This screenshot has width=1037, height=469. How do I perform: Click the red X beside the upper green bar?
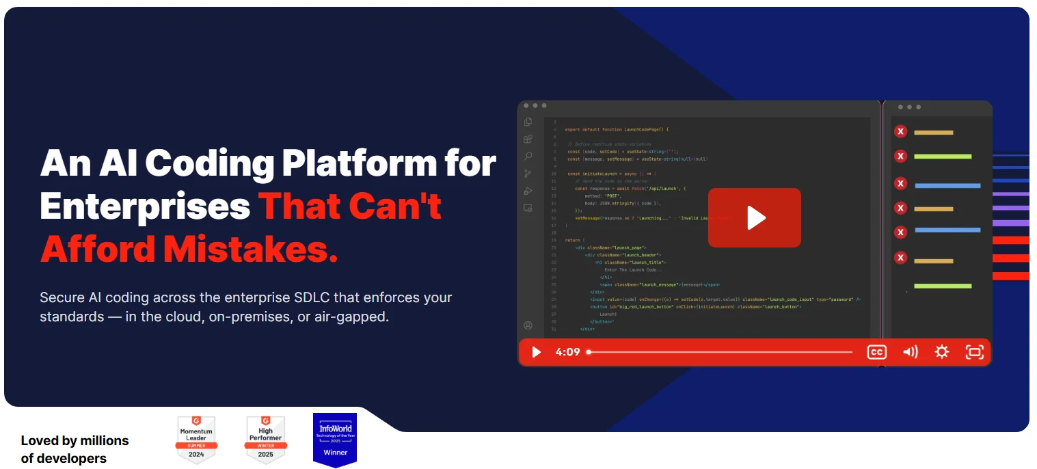pos(901,157)
